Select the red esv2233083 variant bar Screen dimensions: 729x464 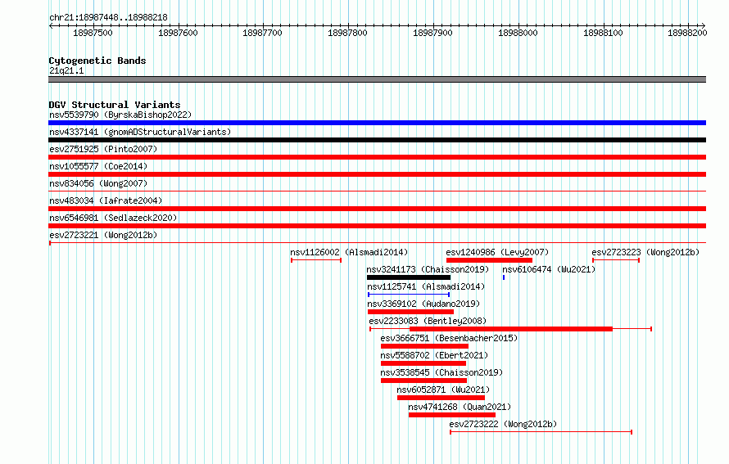511,329
